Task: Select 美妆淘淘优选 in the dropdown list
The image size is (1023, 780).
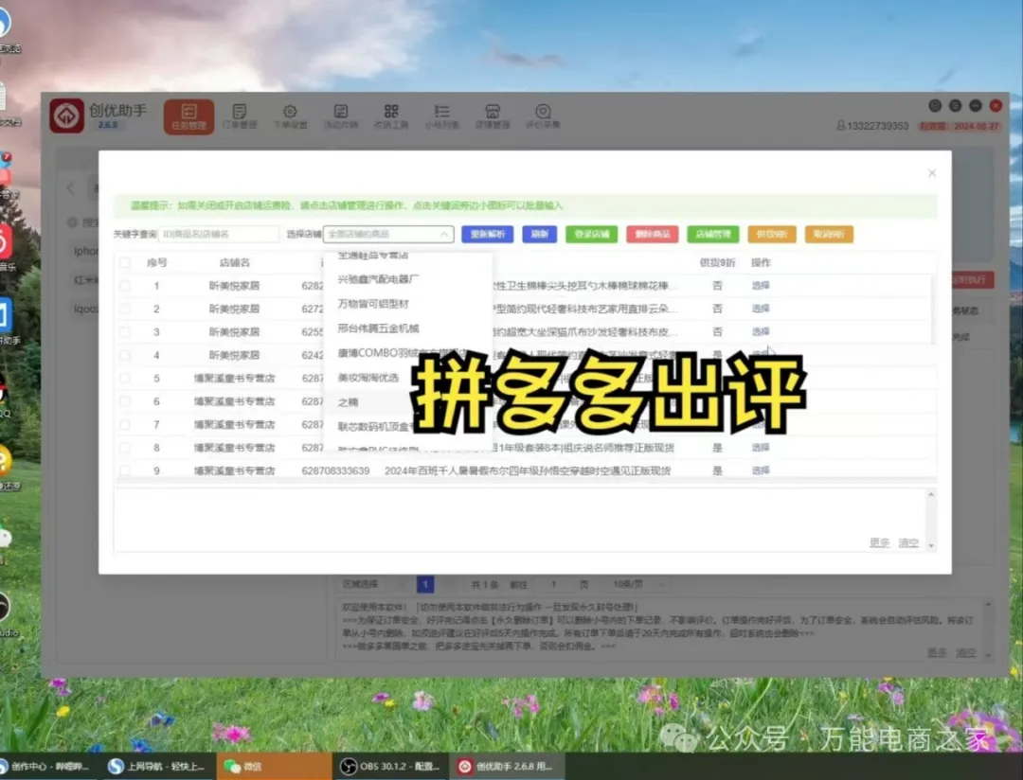Action: pos(368,378)
